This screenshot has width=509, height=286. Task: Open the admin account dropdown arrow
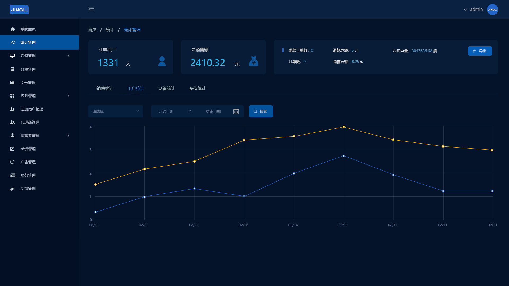465,10
